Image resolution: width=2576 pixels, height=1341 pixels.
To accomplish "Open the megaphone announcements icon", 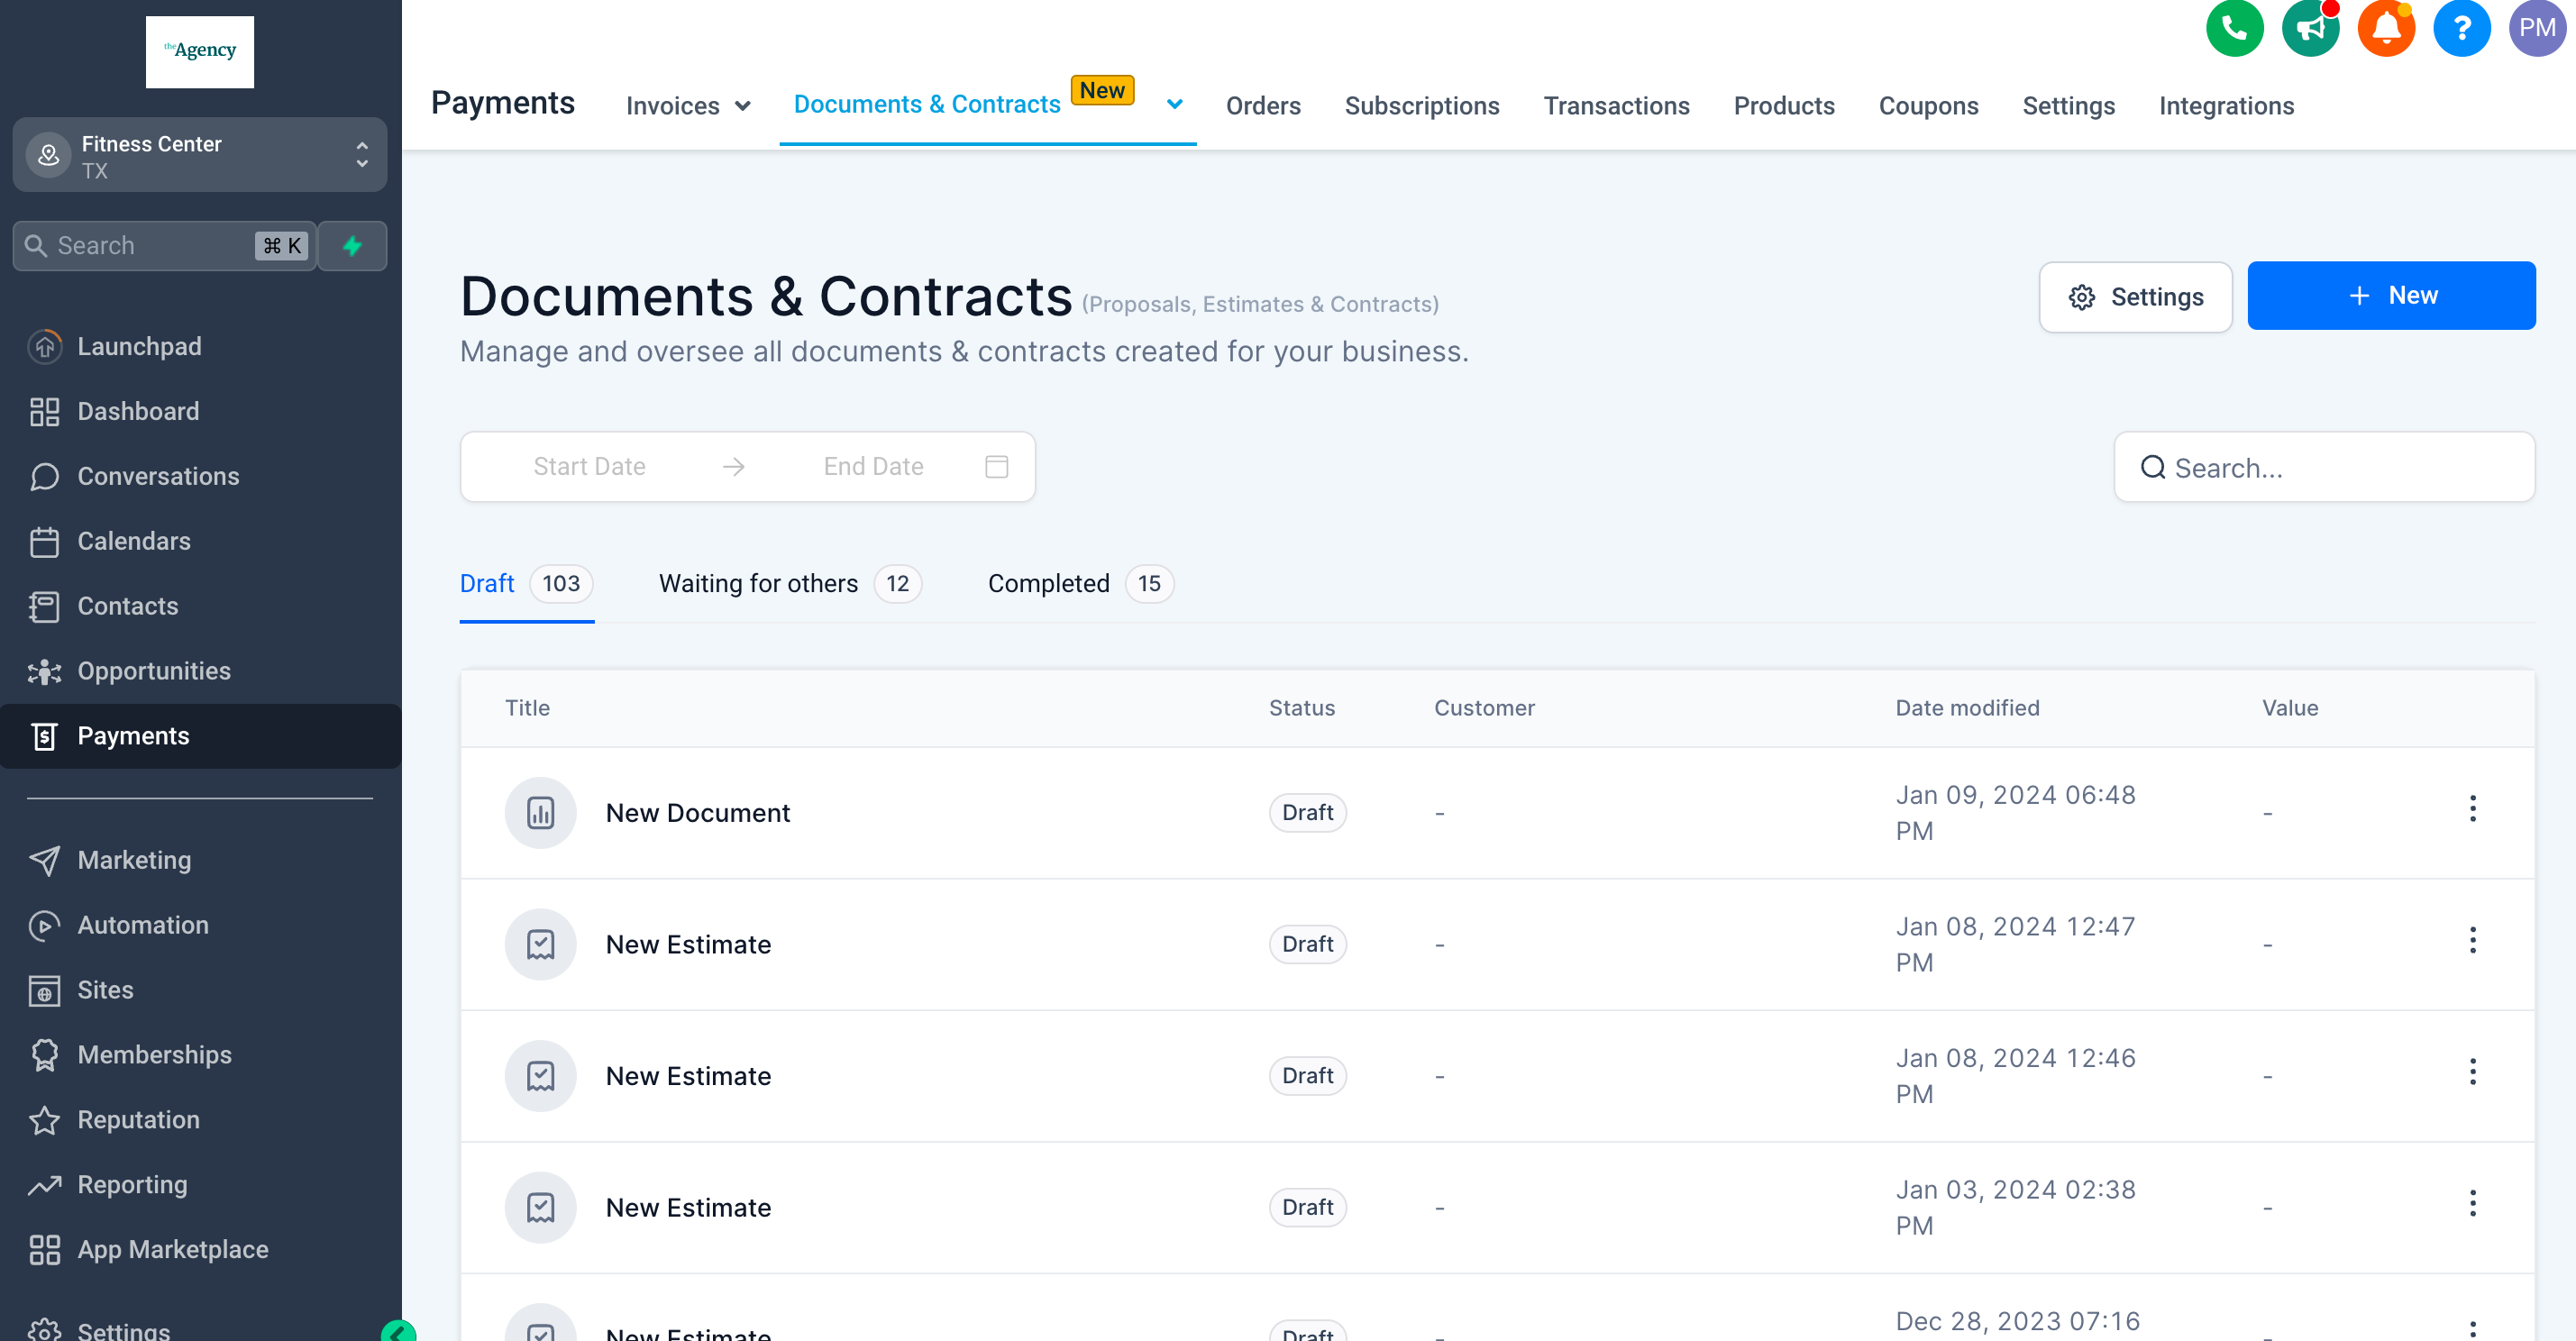I will click(x=2310, y=28).
